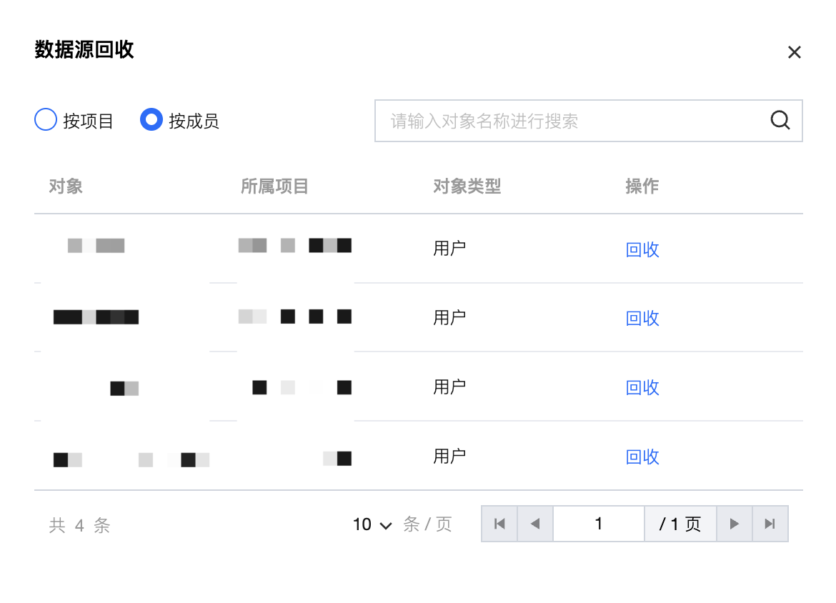Image resolution: width=836 pixels, height=603 pixels.
Task: Select the 按成员 radio option
Action: click(151, 120)
